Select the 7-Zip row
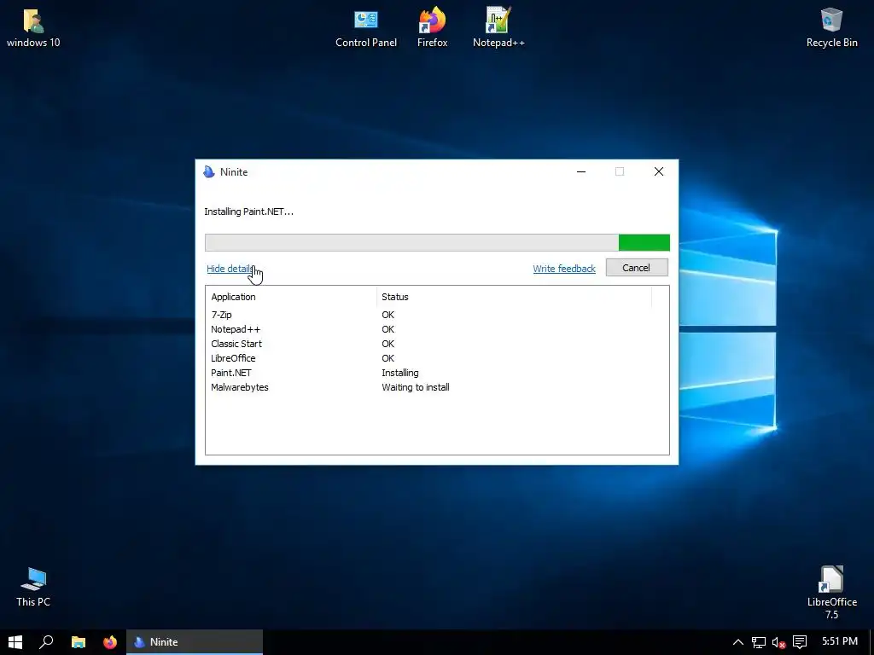874x655 pixels. pos(437,315)
